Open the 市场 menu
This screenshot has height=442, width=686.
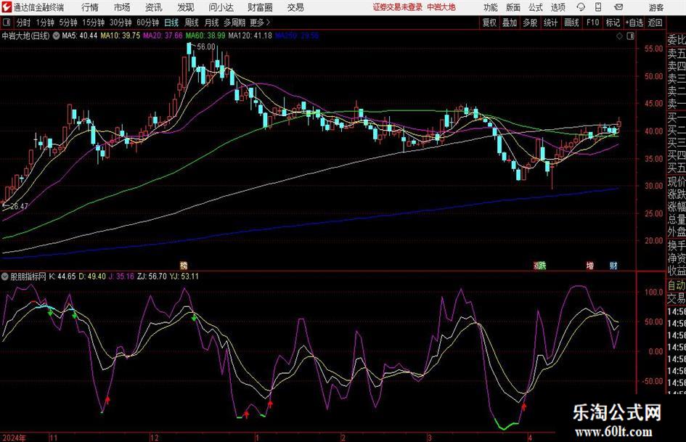(x=122, y=7)
